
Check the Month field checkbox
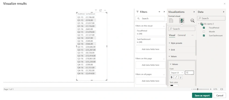(204, 32)
